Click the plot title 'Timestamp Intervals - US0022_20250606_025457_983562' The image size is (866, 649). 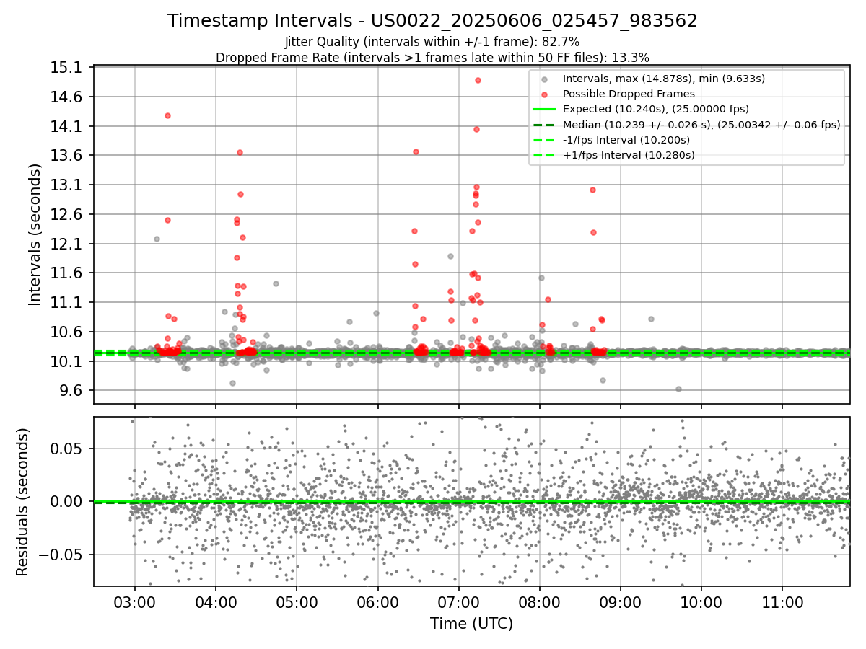(432, 21)
